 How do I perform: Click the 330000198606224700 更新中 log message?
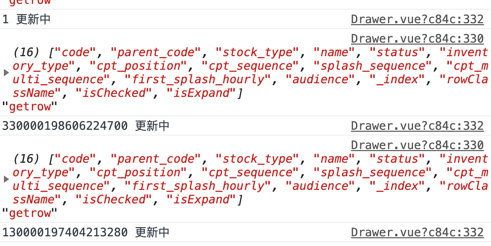point(86,126)
